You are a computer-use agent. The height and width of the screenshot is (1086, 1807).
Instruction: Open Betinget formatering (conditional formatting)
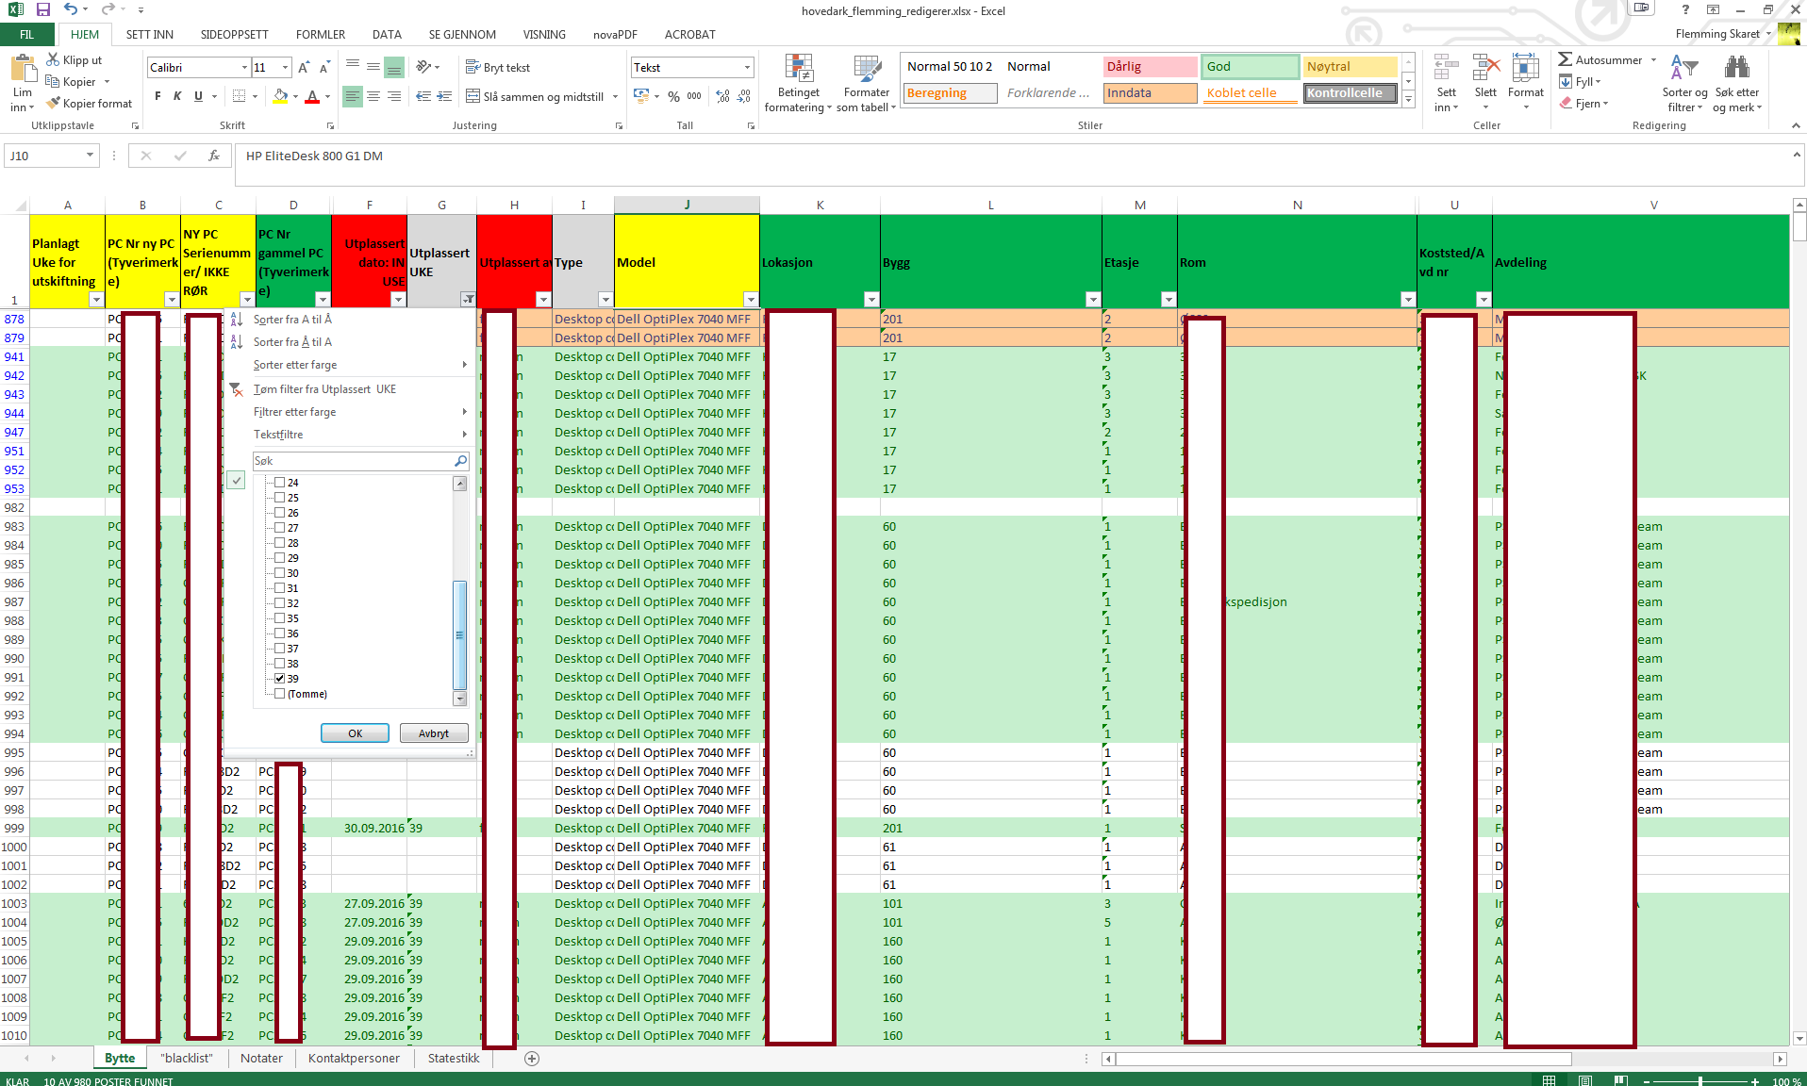798,84
